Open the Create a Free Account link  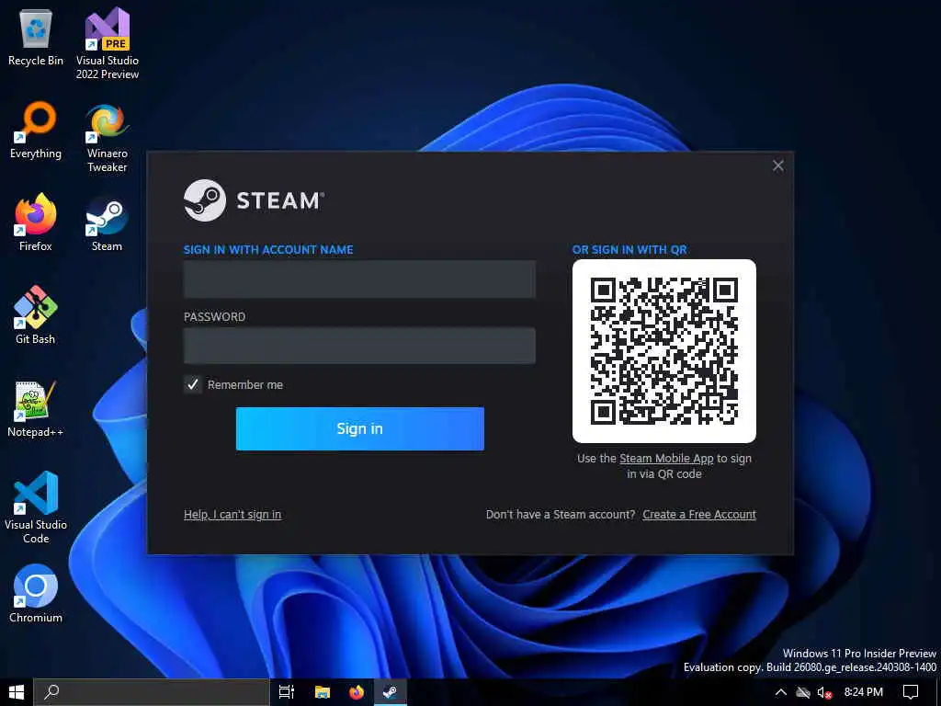(699, 515)
